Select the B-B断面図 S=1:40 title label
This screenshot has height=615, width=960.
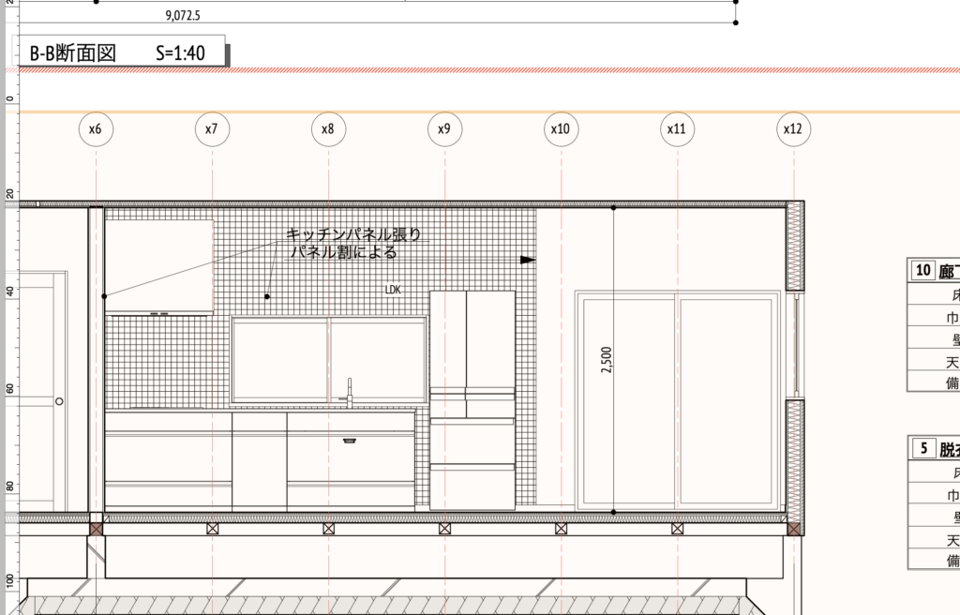point(117,53)
